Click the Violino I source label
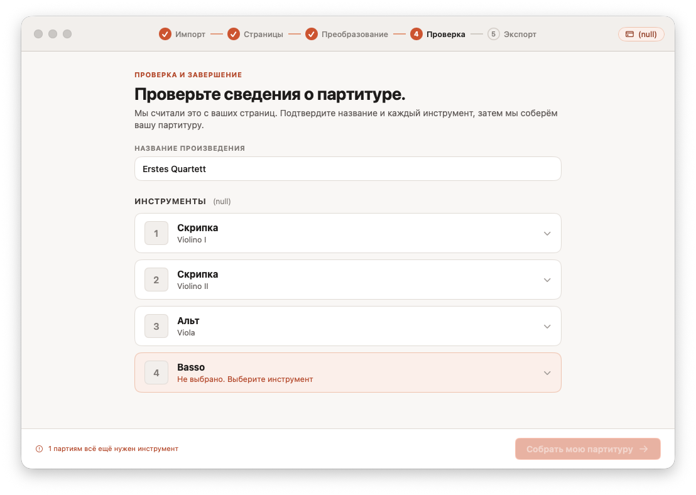 [192, 240]
